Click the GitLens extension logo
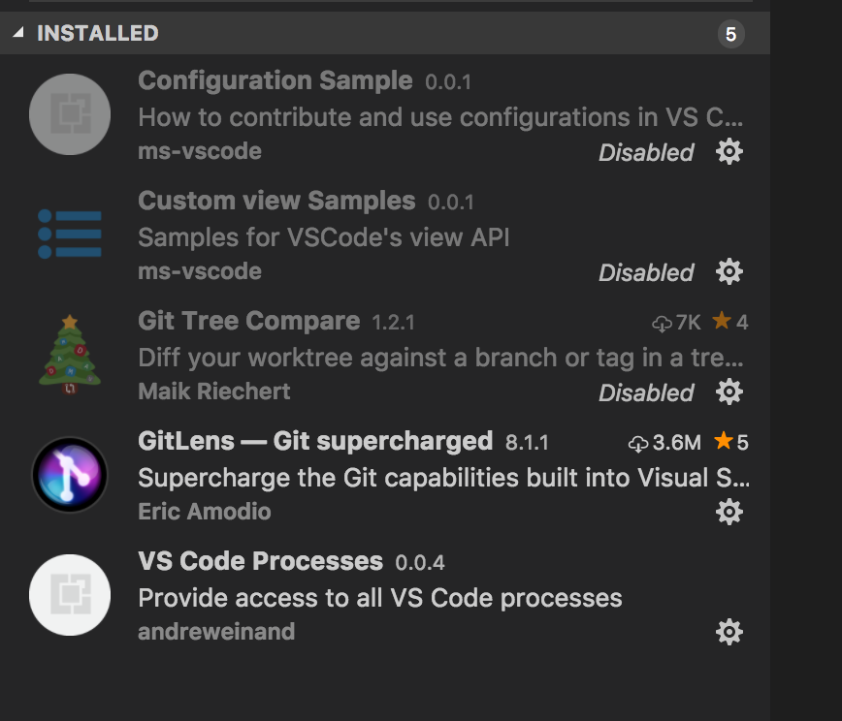 69,475
